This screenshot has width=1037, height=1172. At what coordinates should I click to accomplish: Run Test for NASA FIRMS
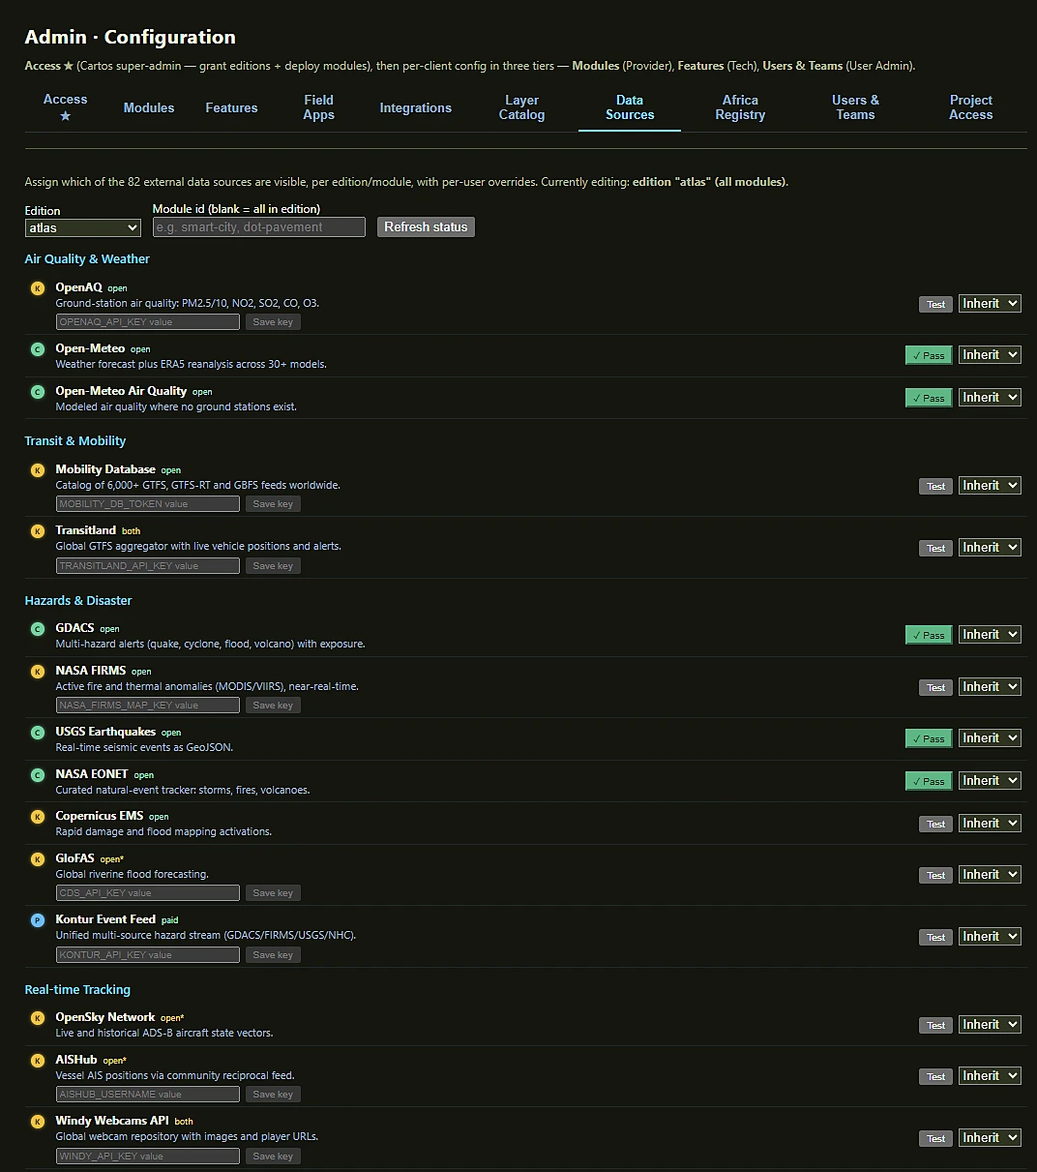coord(935,687)
